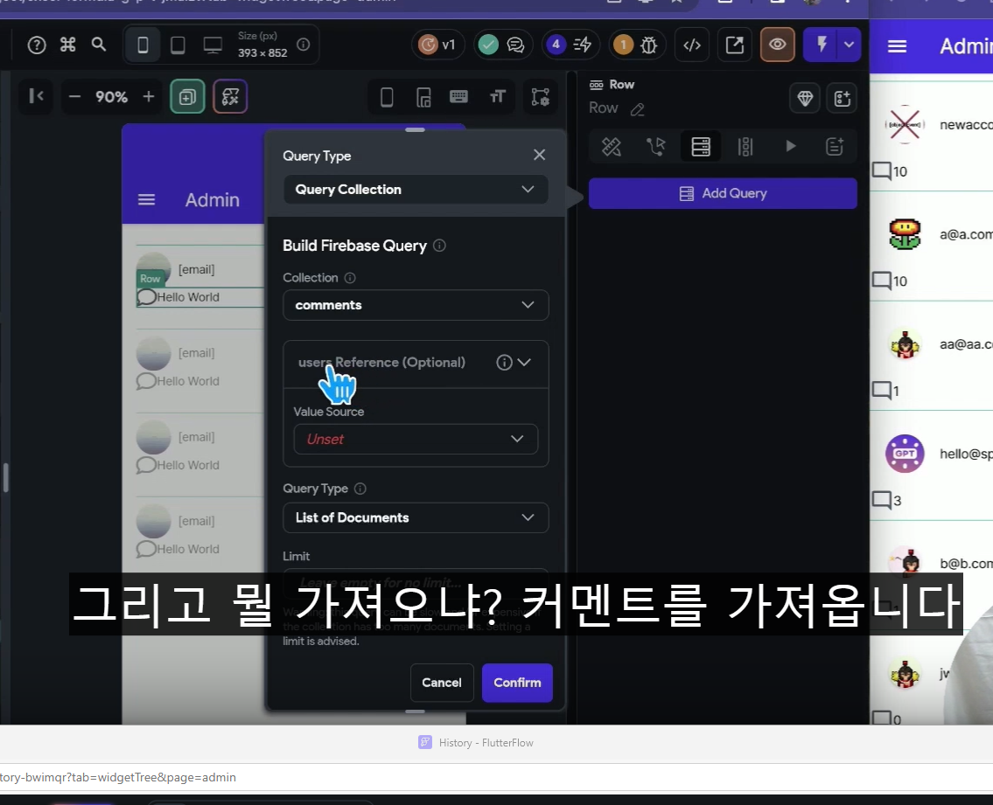Select the Hello World text under Row label
The image size is (993, 805).
[188, 297]
